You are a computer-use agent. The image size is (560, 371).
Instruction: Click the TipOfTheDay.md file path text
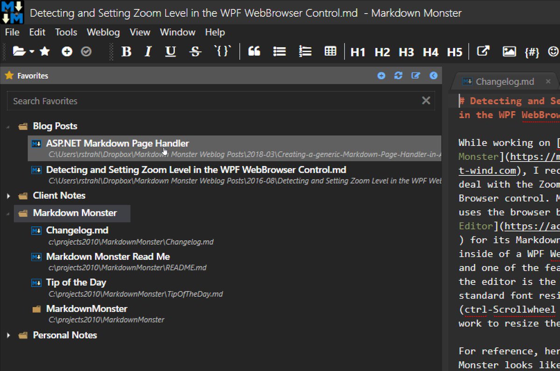click(x=136, y=294)
